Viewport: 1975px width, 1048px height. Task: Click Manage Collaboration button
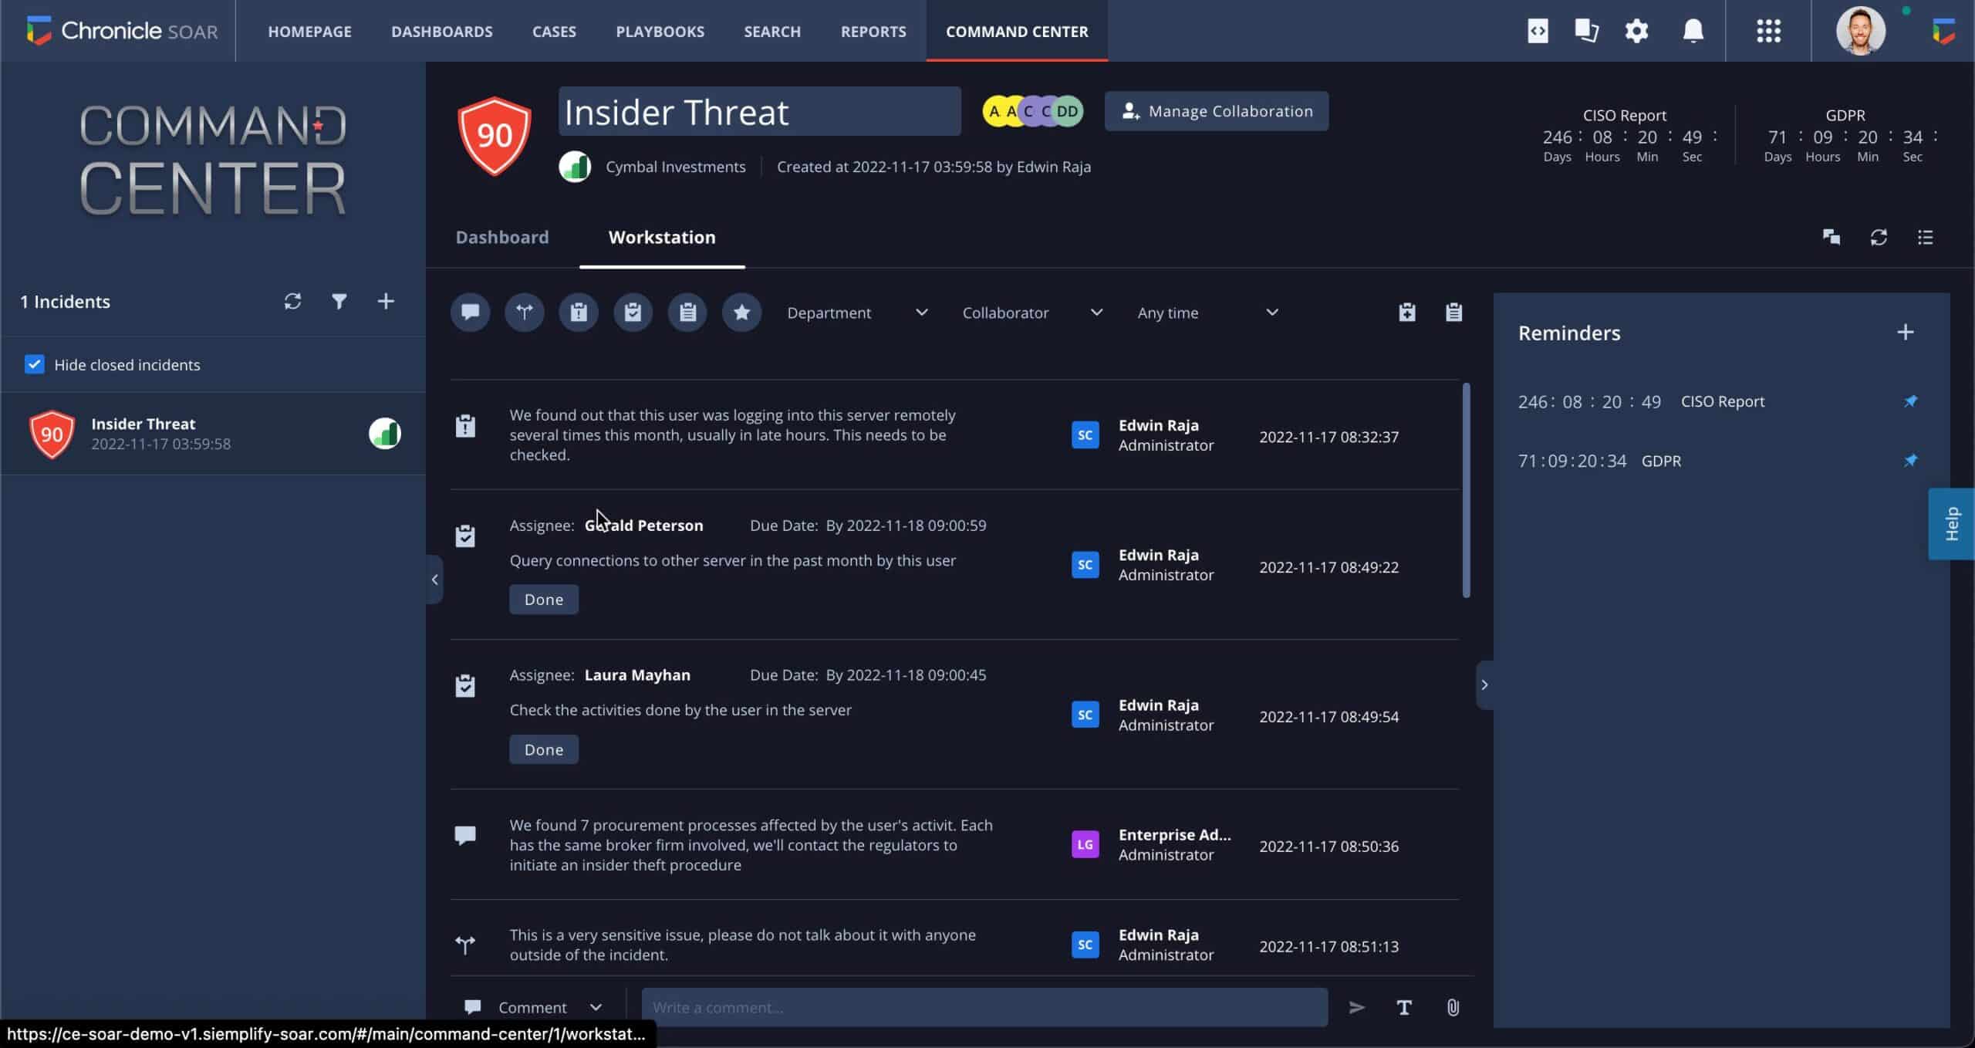[x=1217, y=111]
